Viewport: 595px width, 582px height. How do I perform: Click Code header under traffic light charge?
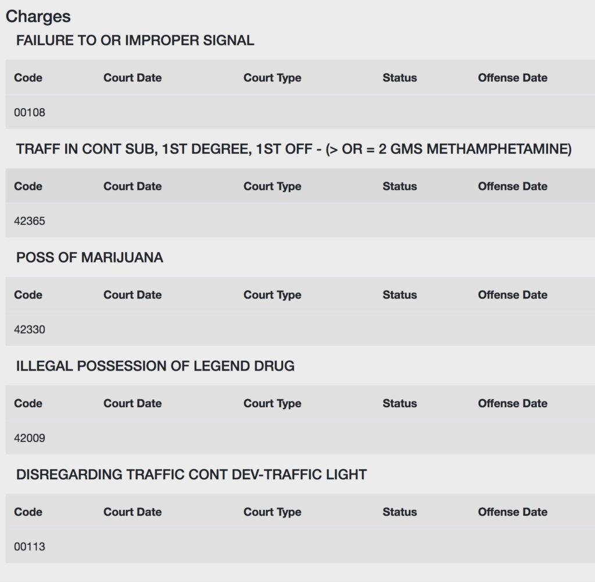pos(28,512)
